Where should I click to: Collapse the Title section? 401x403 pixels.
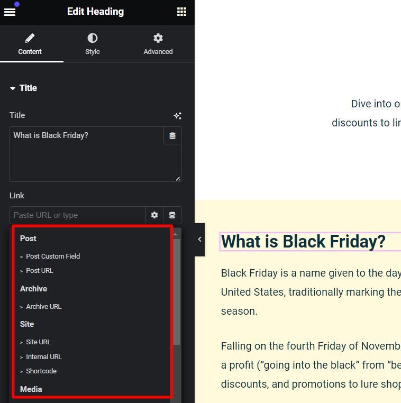coord(23,88)
